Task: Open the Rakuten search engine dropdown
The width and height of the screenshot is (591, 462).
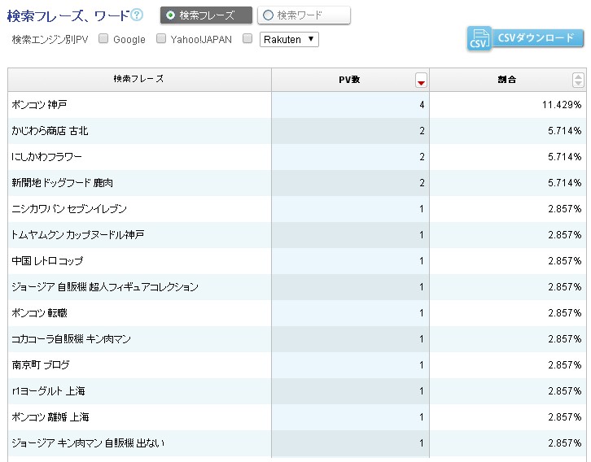Action: [290, 39]
